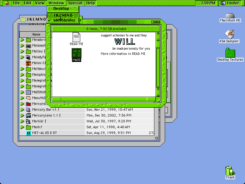Expand the Mellow ƒ disclosure triangle

(22, 52)
